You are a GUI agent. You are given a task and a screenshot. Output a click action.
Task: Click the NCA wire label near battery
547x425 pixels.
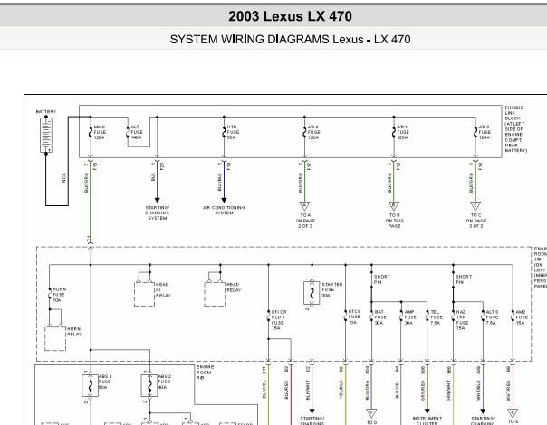(64, 178)
